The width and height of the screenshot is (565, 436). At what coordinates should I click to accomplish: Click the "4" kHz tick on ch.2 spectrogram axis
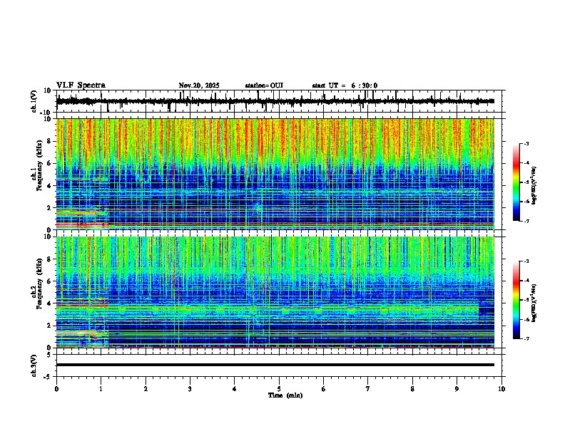click(x=49, y=303)
